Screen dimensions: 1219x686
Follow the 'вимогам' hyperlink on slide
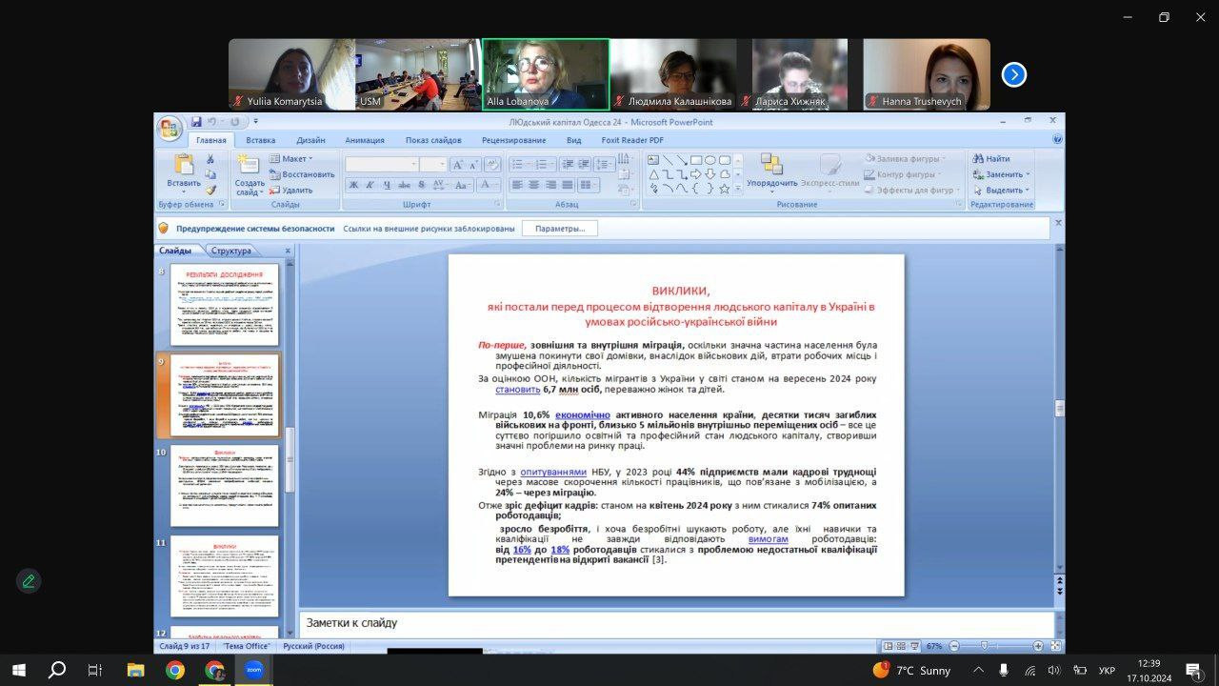[768, 539]
